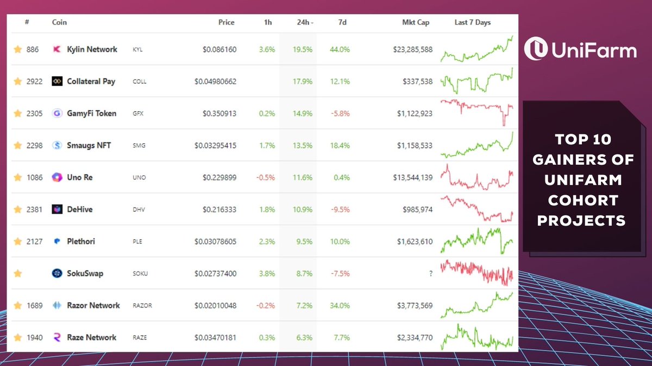652x366 pixels.
Task: Click the UniFarm brand name text
Action: coord(593,50)
